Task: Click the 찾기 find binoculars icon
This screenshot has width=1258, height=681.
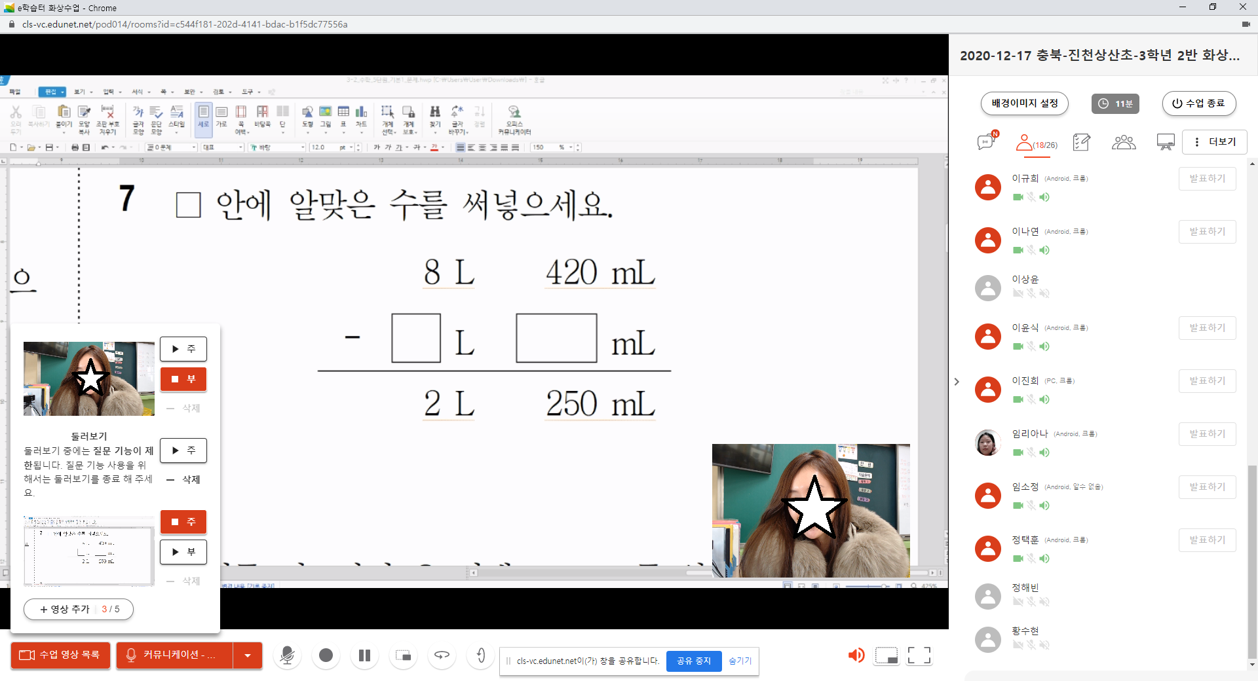Action: (x=435, y=118)
